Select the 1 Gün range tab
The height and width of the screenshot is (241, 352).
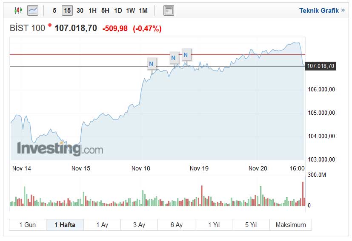[28, 224]
